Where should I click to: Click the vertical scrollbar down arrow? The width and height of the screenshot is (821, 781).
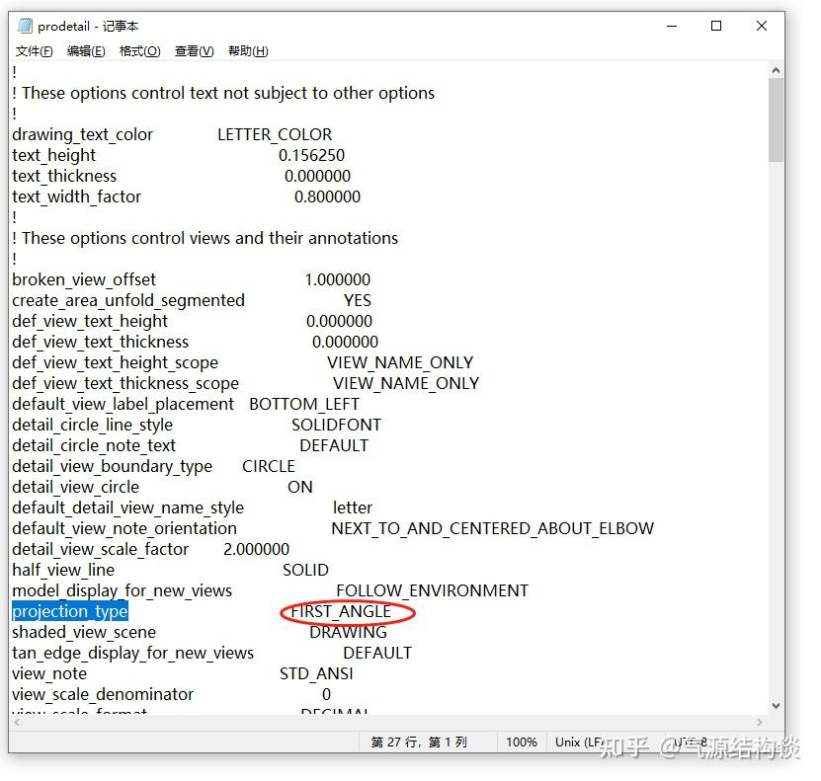pyautogui.click(x=776, y=706)
